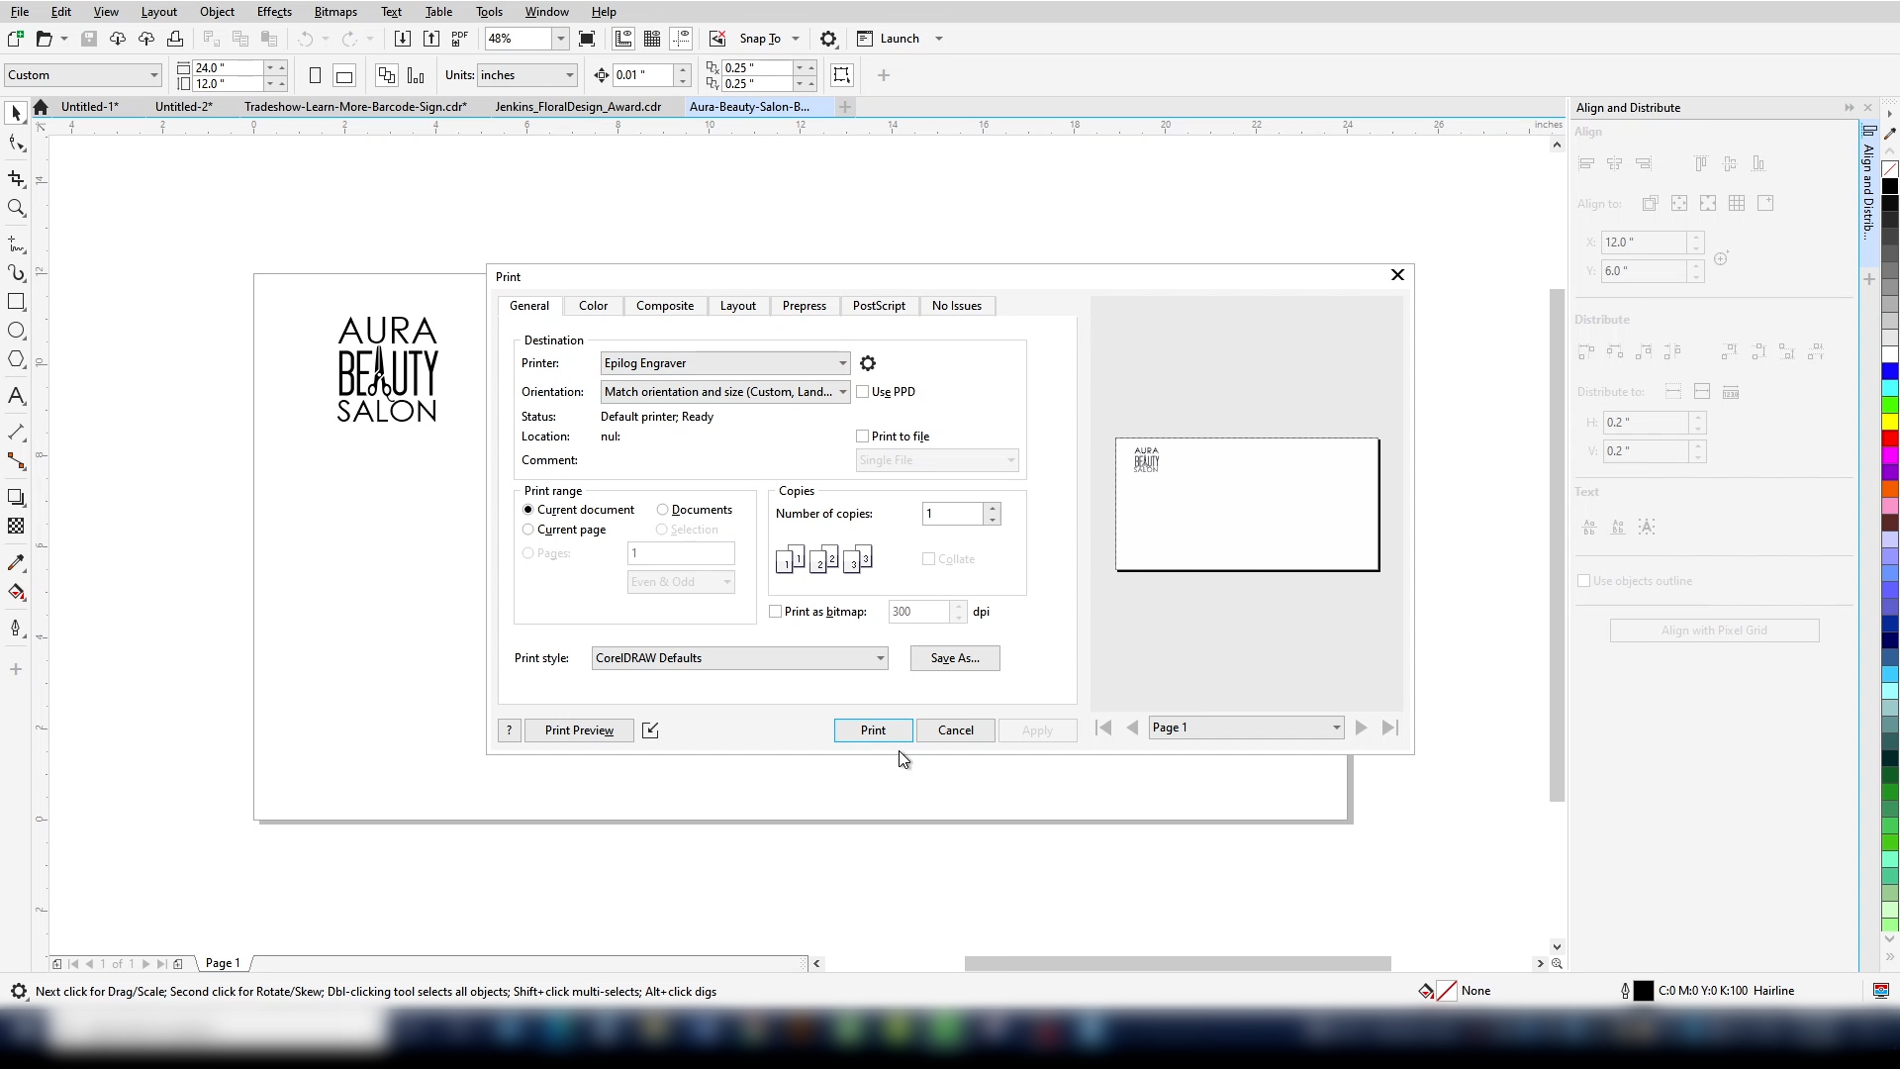This screenshot has width=1900, height=1069.
Task: Switch to the Prepress tab
Action: [804, 306]
